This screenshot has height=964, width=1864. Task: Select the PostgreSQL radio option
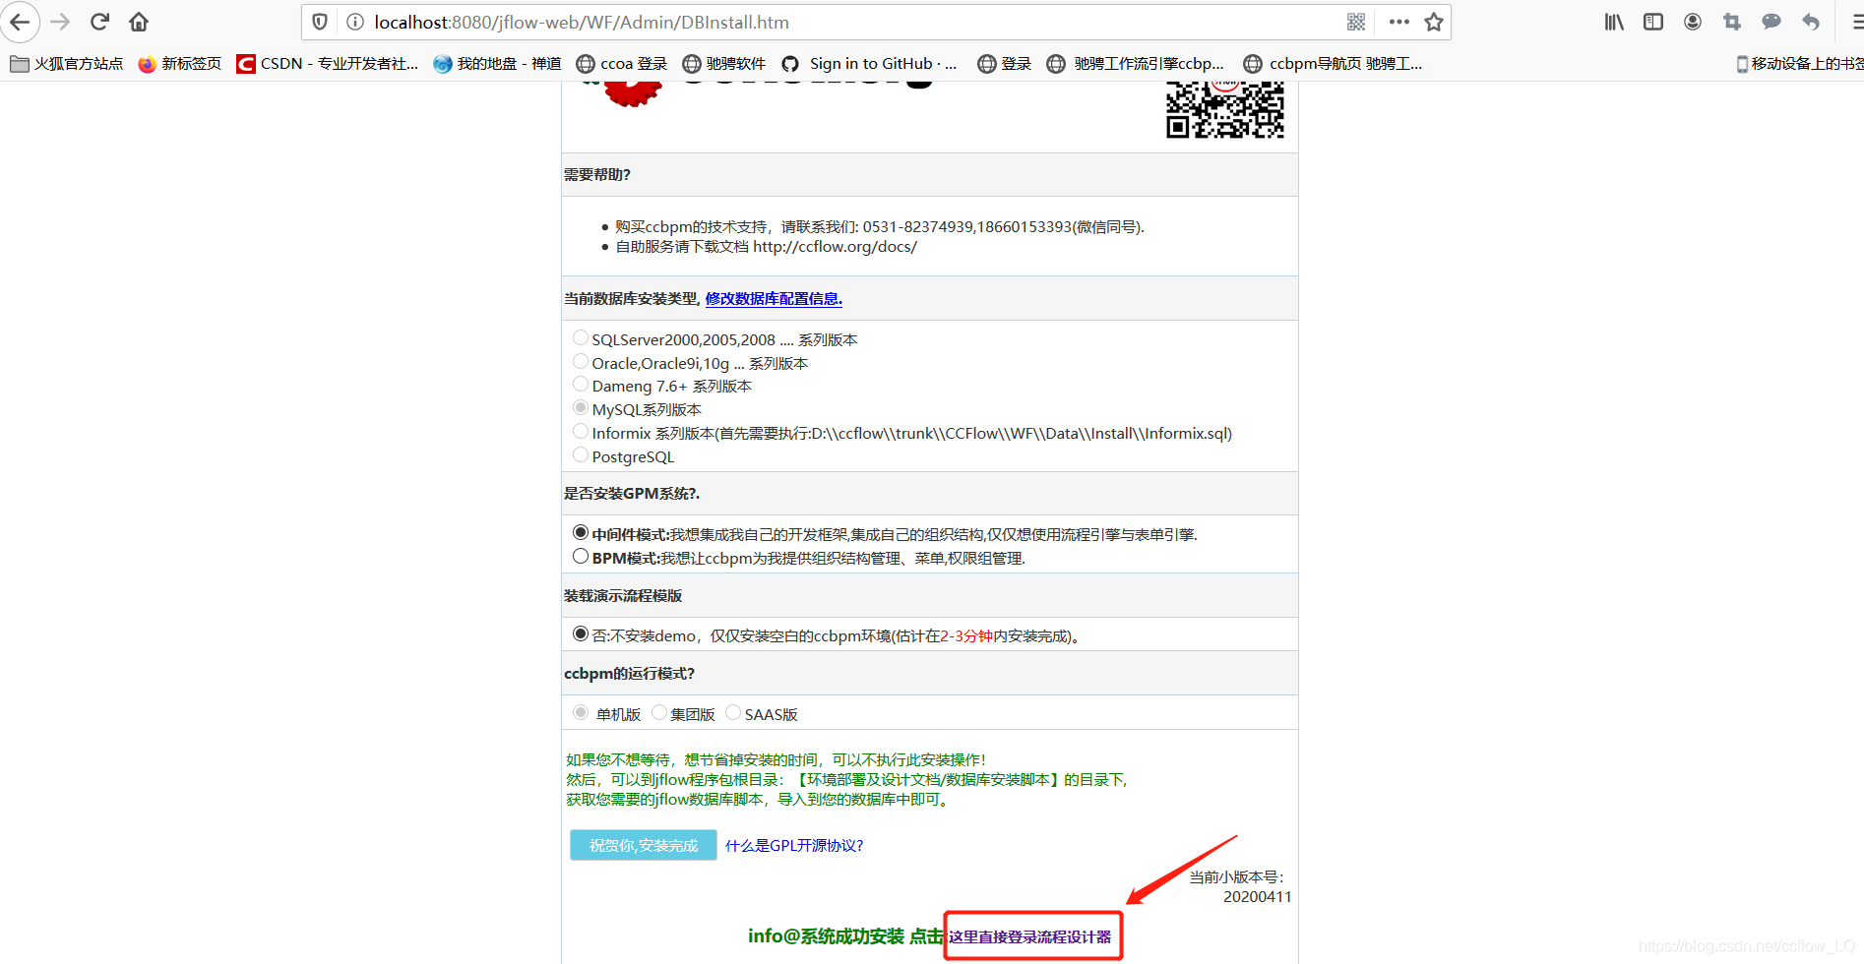[x=581, y=455]
